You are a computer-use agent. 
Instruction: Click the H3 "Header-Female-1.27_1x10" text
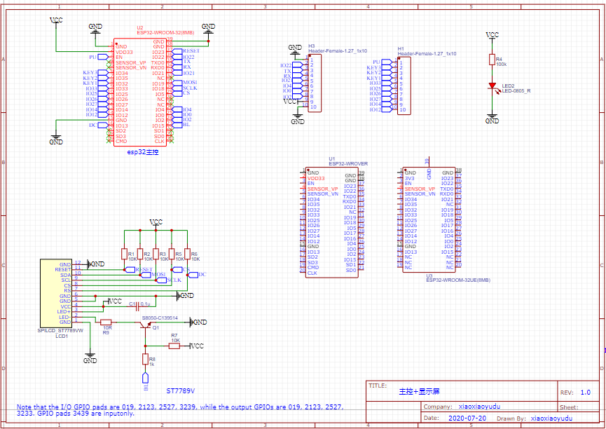tap(338, 51)
